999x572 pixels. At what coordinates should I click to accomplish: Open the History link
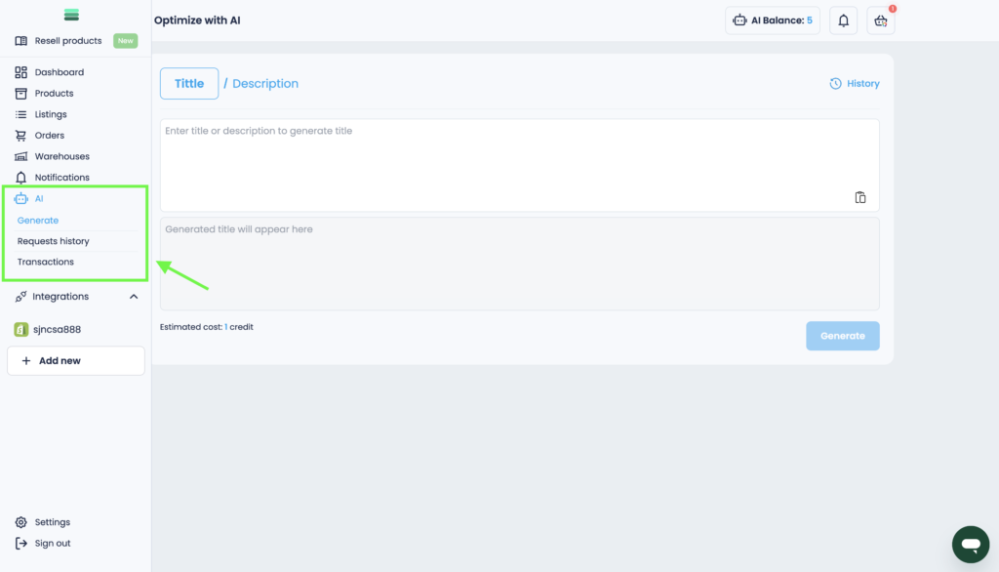[x=855, y=84]
